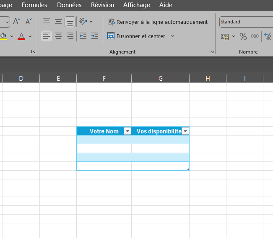This screenshot has width=273, height=238.
Task: Open the Aide tab
Action: [x=166, y=5]
